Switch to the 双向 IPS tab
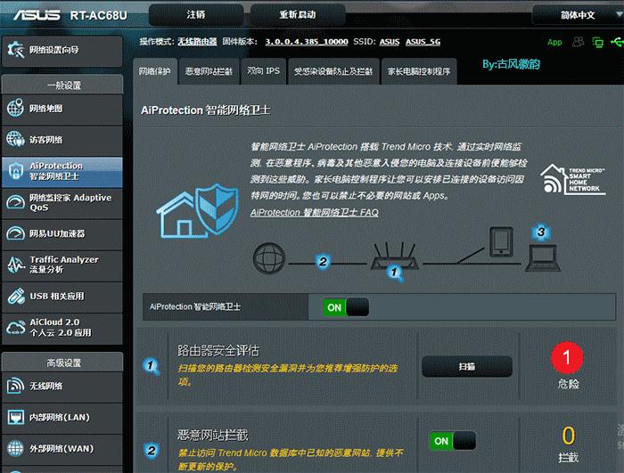The width and height of the screenshot is (624, 473). pyautogui.click(x=263, y=71)
